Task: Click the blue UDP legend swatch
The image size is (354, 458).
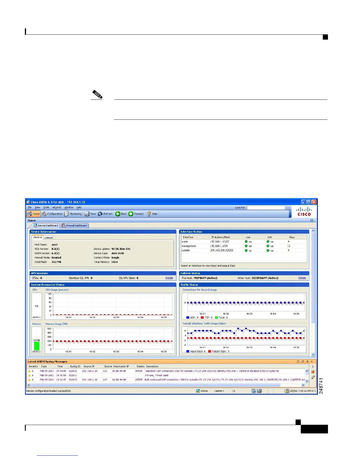Action: coord(188,317)
